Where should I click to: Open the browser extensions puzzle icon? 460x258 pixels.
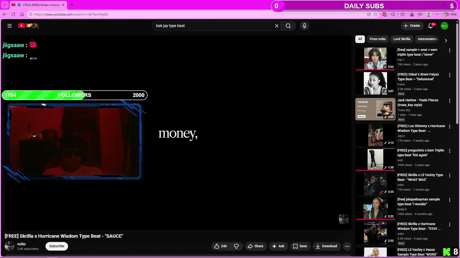point(393,14)
